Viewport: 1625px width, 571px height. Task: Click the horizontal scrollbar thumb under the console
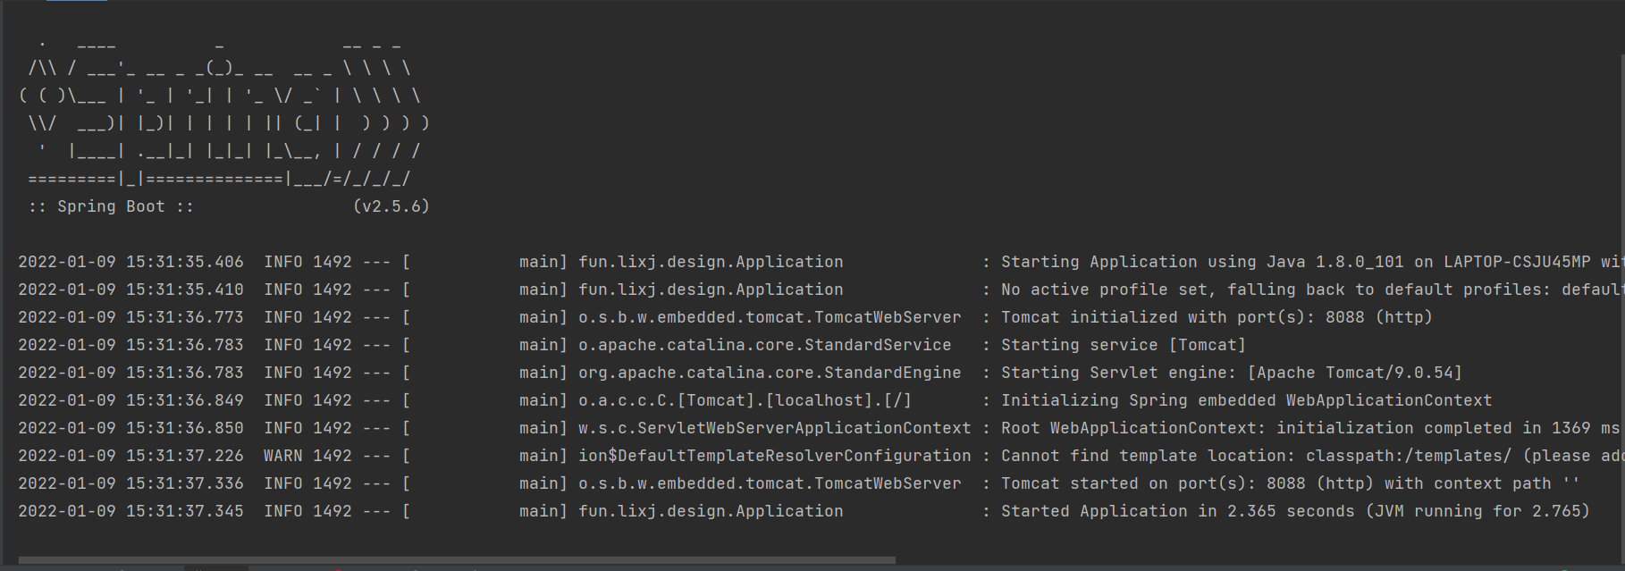(x=456, y=560)
